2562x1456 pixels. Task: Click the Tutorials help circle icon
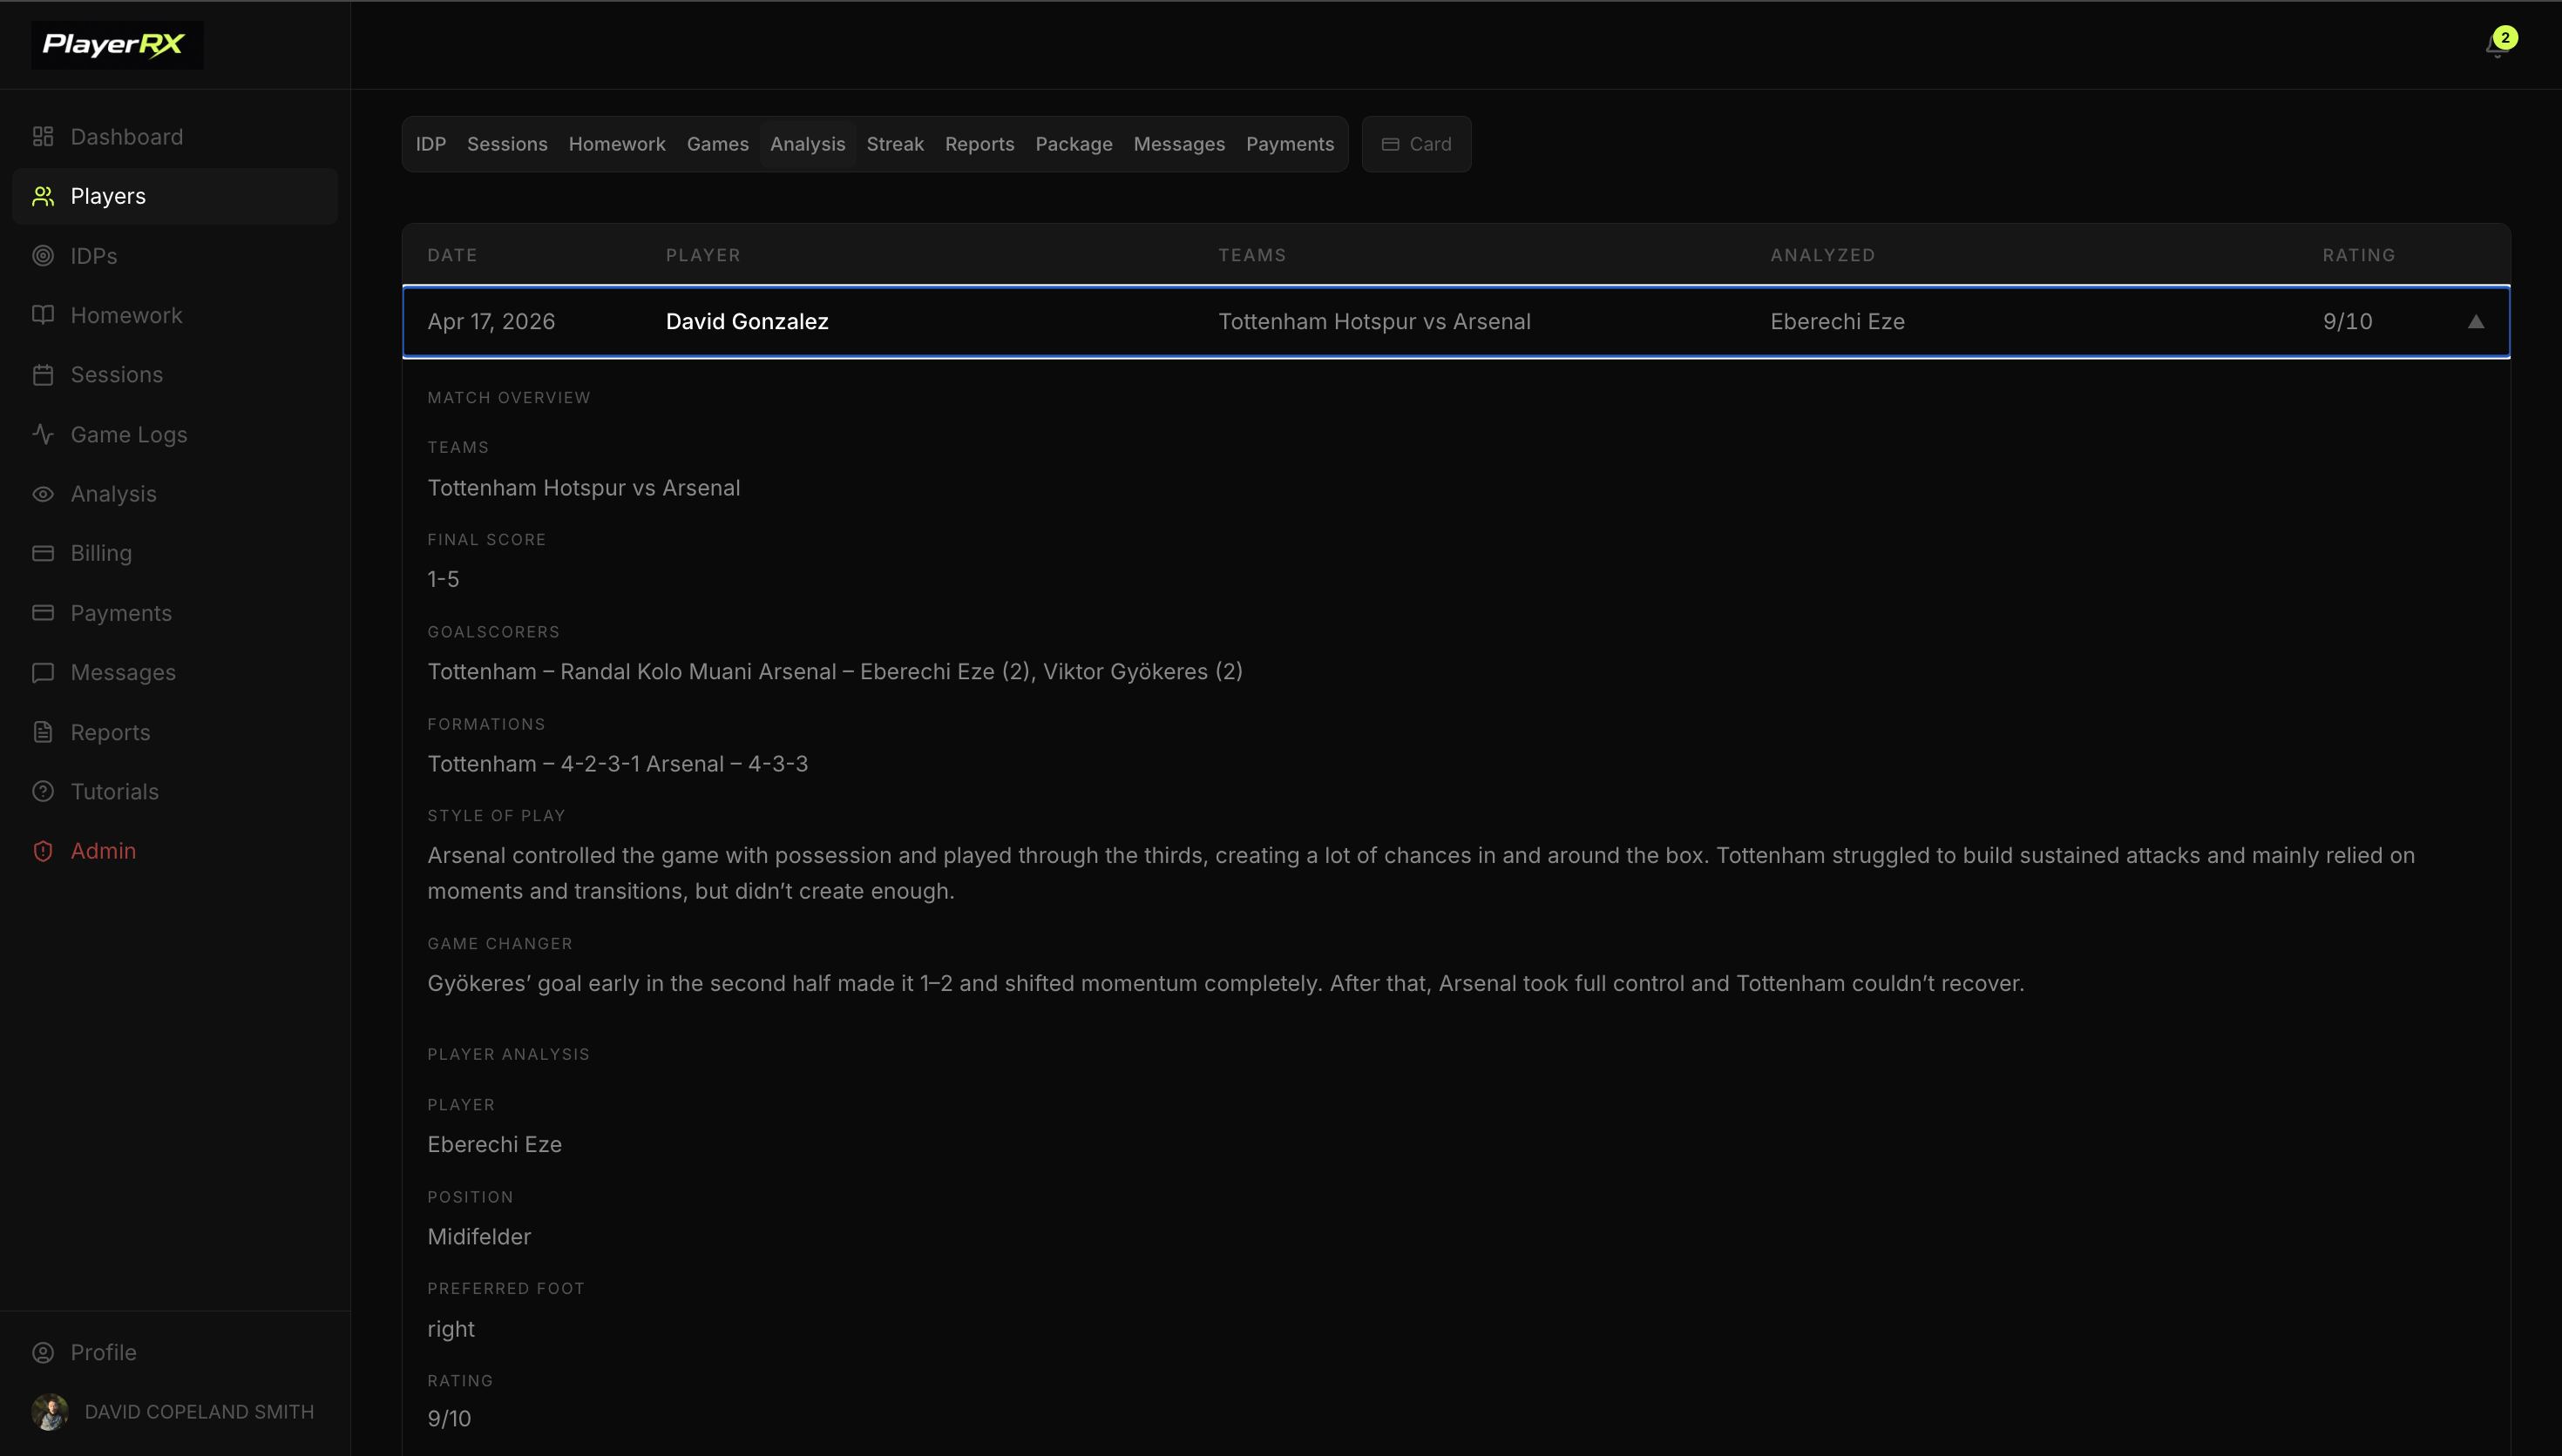[x=43, y=792]
